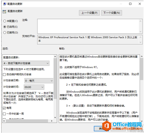Viewport: 144px width, 133px height.
Task: Click the text '下列设置仅在选中 4 时才需要和适用。'
Action: pos(24,69)
